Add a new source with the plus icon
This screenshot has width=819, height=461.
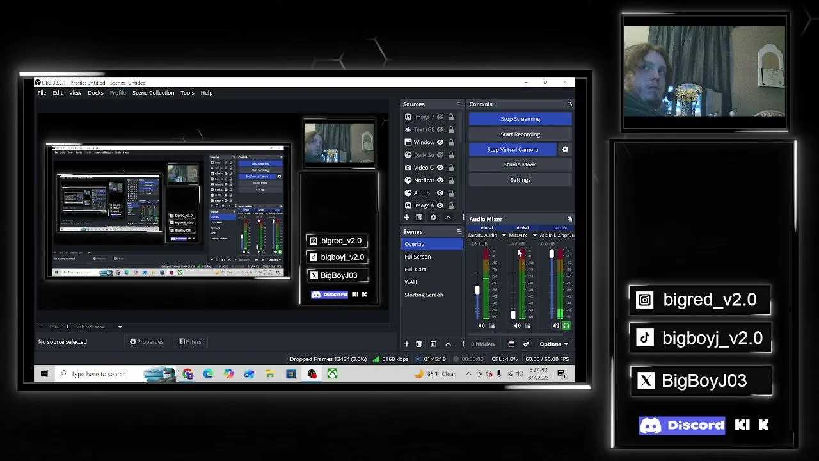406,217
